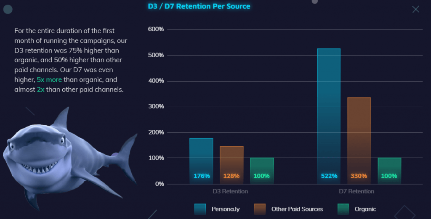This screenshot has height=219, width=431.
Task: Click the Persona.ly blue legend swatch
Action: (200, 209)
